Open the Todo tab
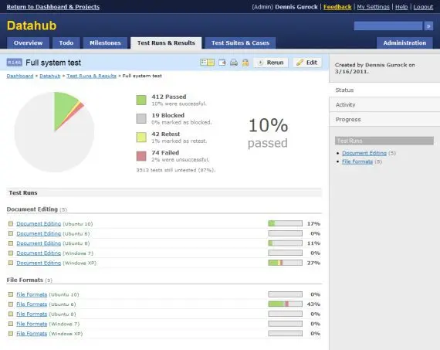Viewport: 440px width, 350px height. point(66,43)
